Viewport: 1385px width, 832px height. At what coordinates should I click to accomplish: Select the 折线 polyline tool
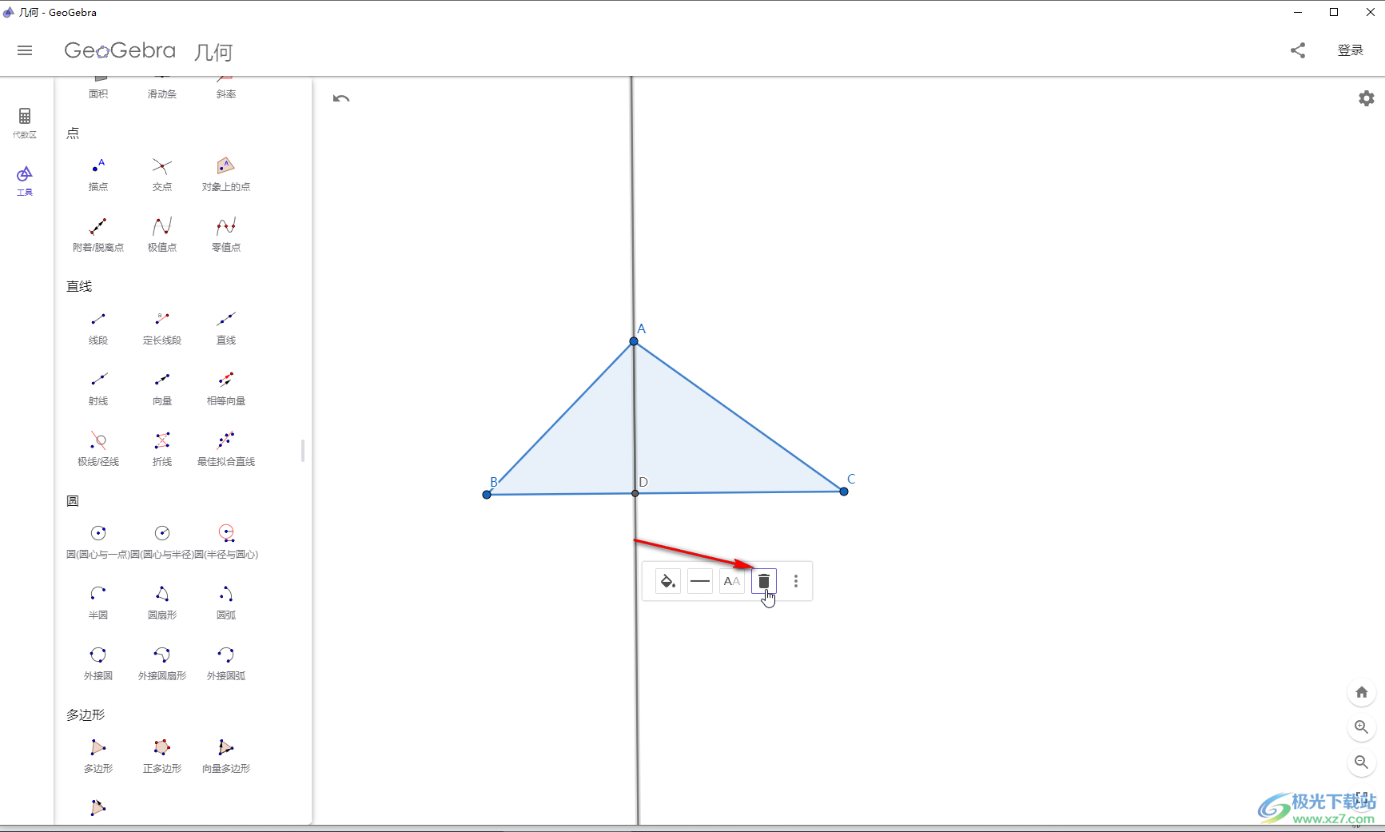(162, 448)
